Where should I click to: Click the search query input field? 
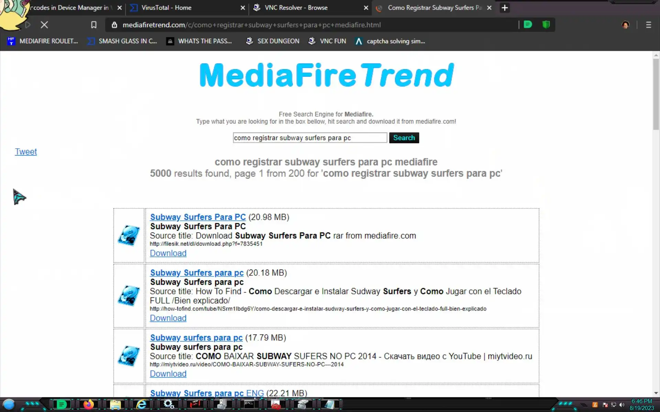pos(309,138)
